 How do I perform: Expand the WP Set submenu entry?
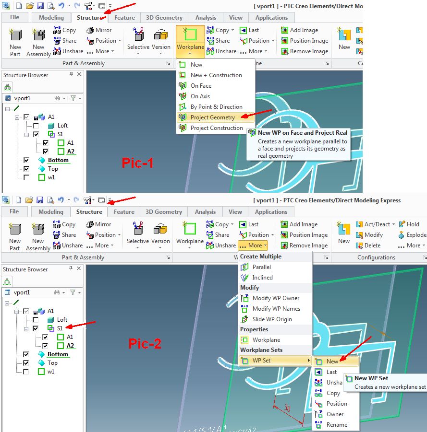click(x=275, y=361)
